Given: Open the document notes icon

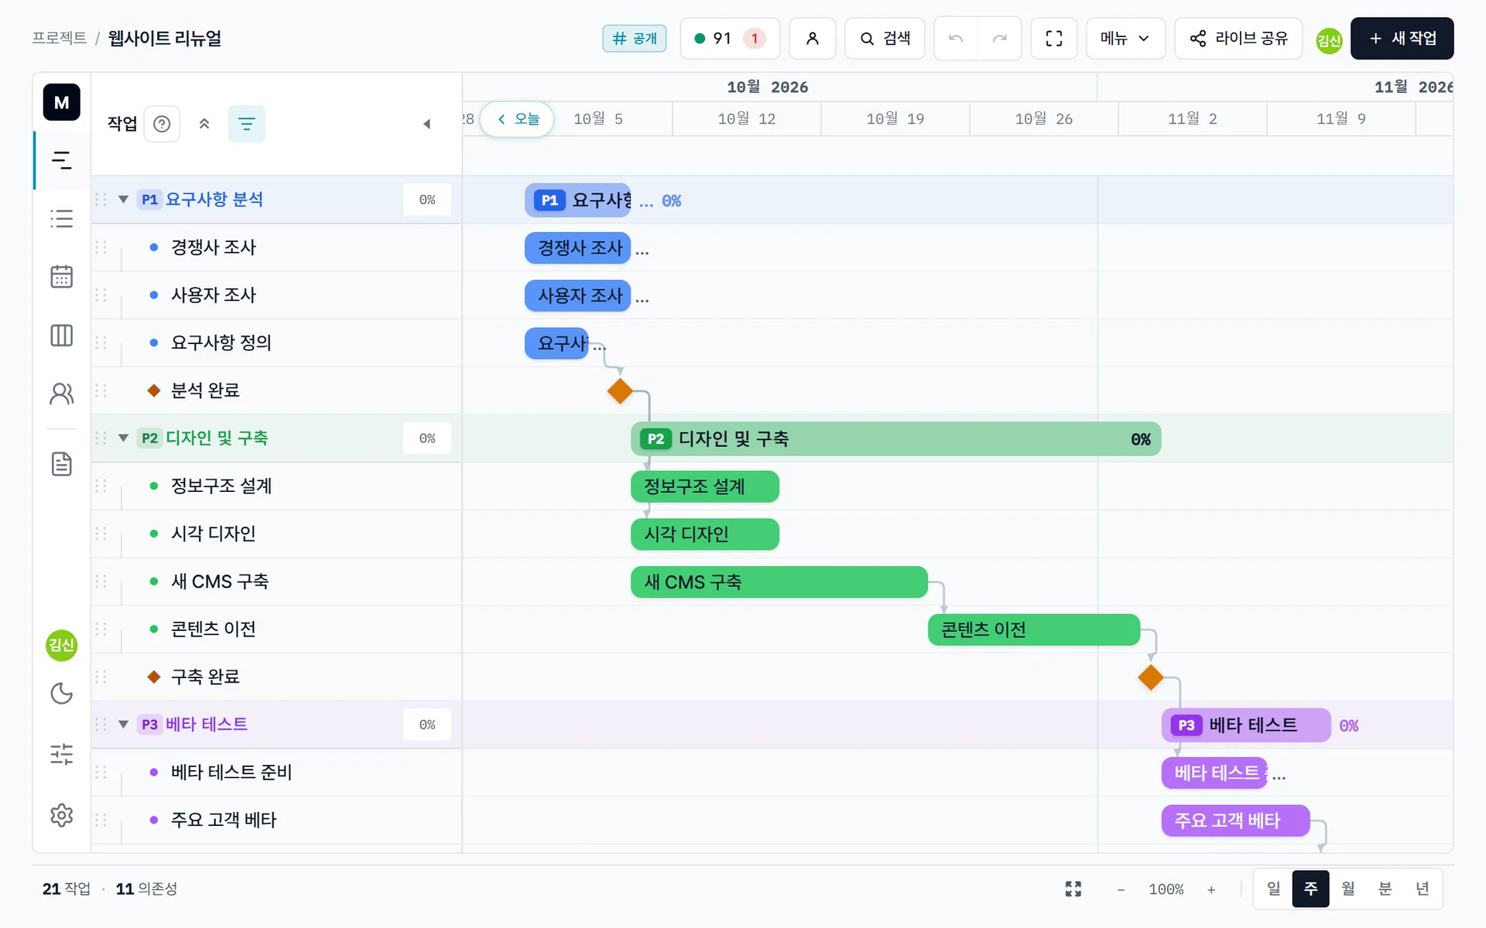Looking at the screenshot, I should (x=61, y=464).
